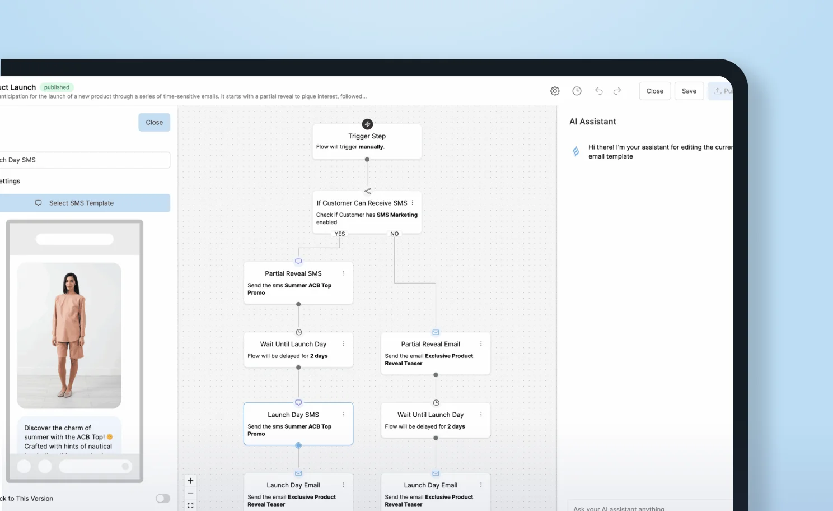Screen dimensions: 833x511
Task: Click the undo arrow icon
Action: point(598,91)
